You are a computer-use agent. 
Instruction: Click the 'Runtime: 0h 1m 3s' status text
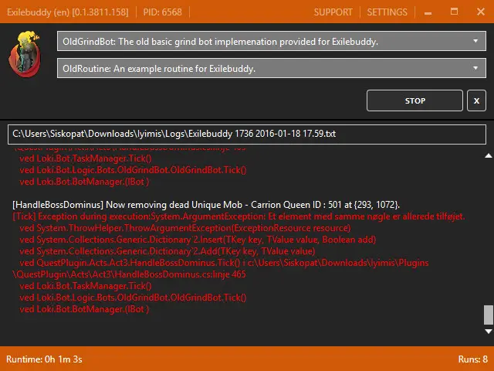coord(44,359)
